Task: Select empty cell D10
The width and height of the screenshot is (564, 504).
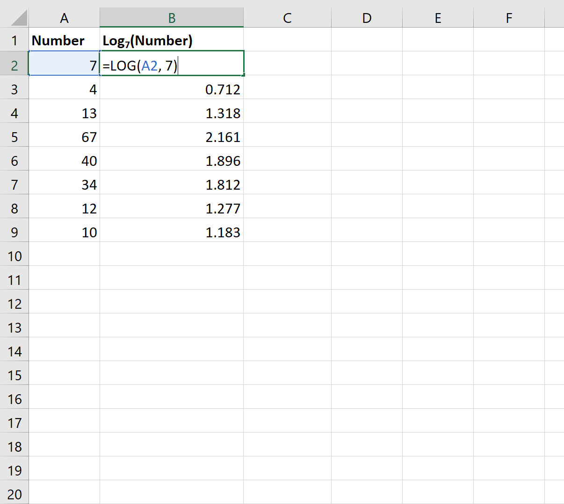Action: pyautogui.click(x=367, y=256)
